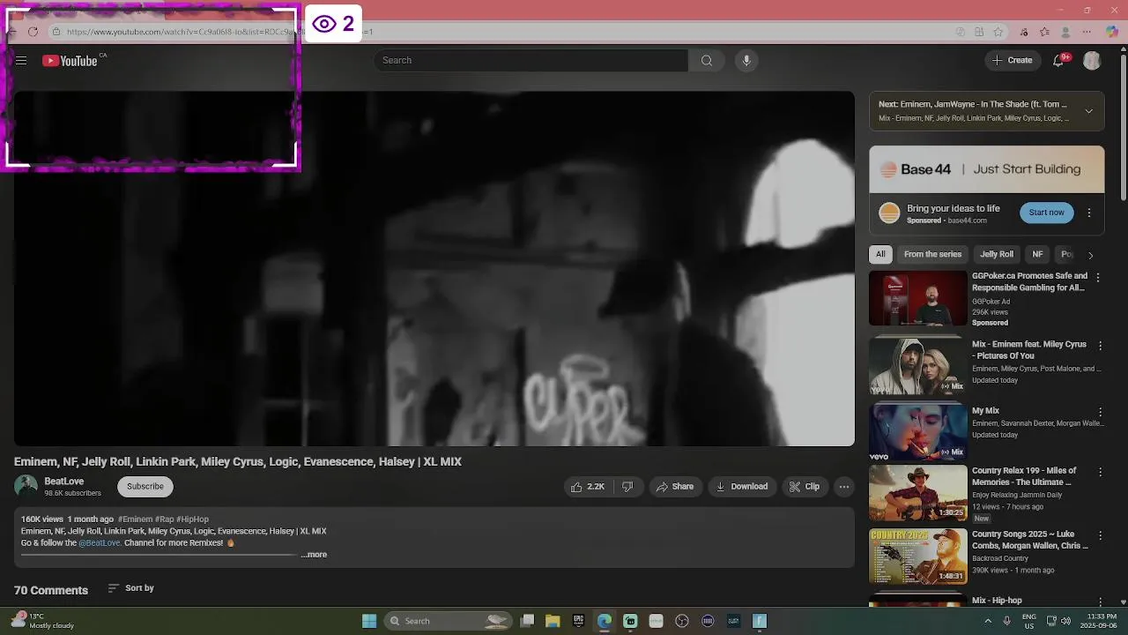Open the split screen icon in the address bar
Image resolution: width=1128 pixels, height=635 pixels.
coord(979,32)
